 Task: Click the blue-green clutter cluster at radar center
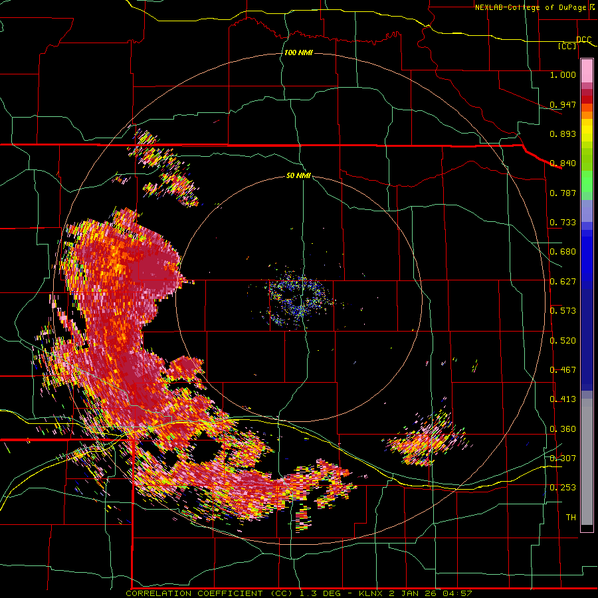pyautogui.click(x=298, y=298)
